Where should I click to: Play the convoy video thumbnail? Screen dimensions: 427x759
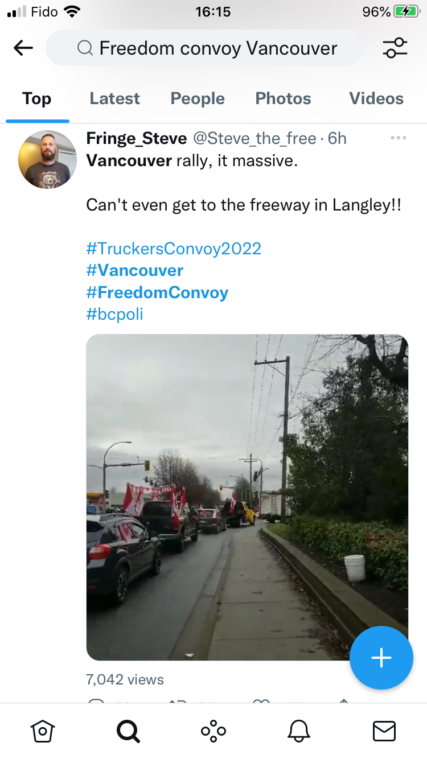point(247,497)
